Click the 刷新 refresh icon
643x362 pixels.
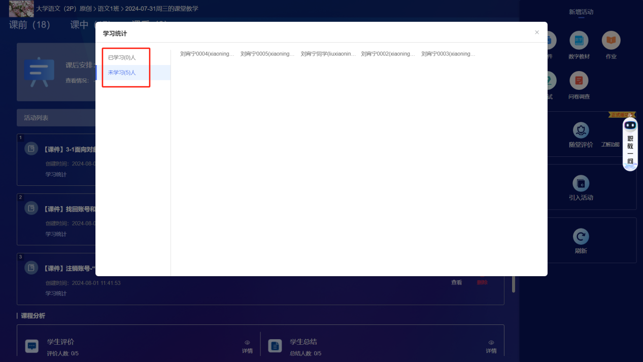[x=581, y=237]
